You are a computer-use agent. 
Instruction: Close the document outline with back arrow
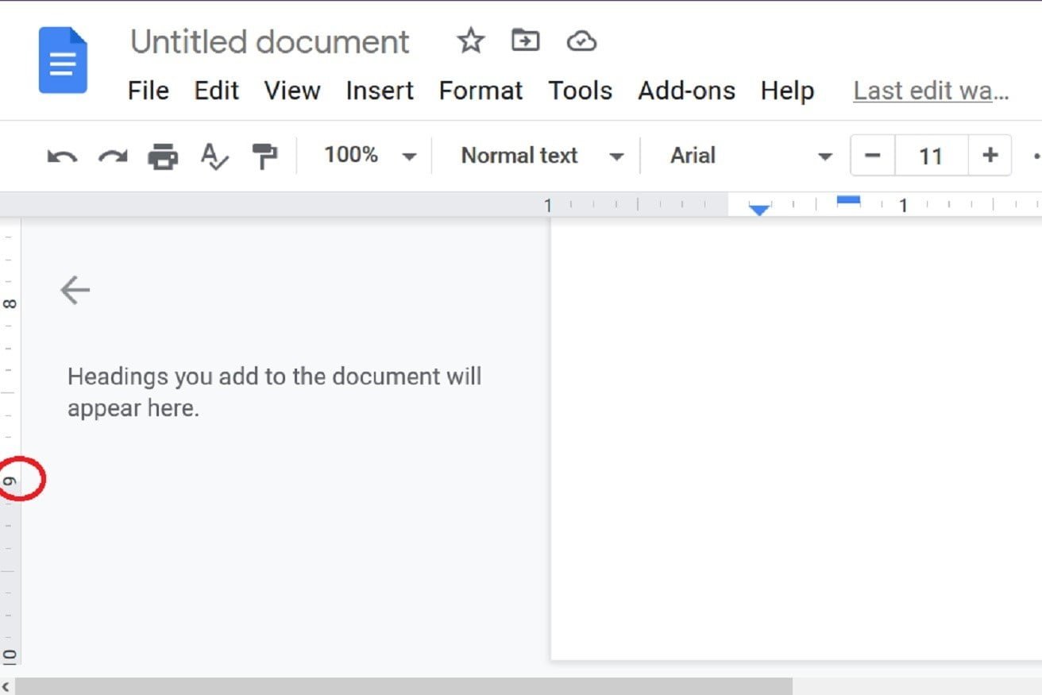click(x=75, y=290)
